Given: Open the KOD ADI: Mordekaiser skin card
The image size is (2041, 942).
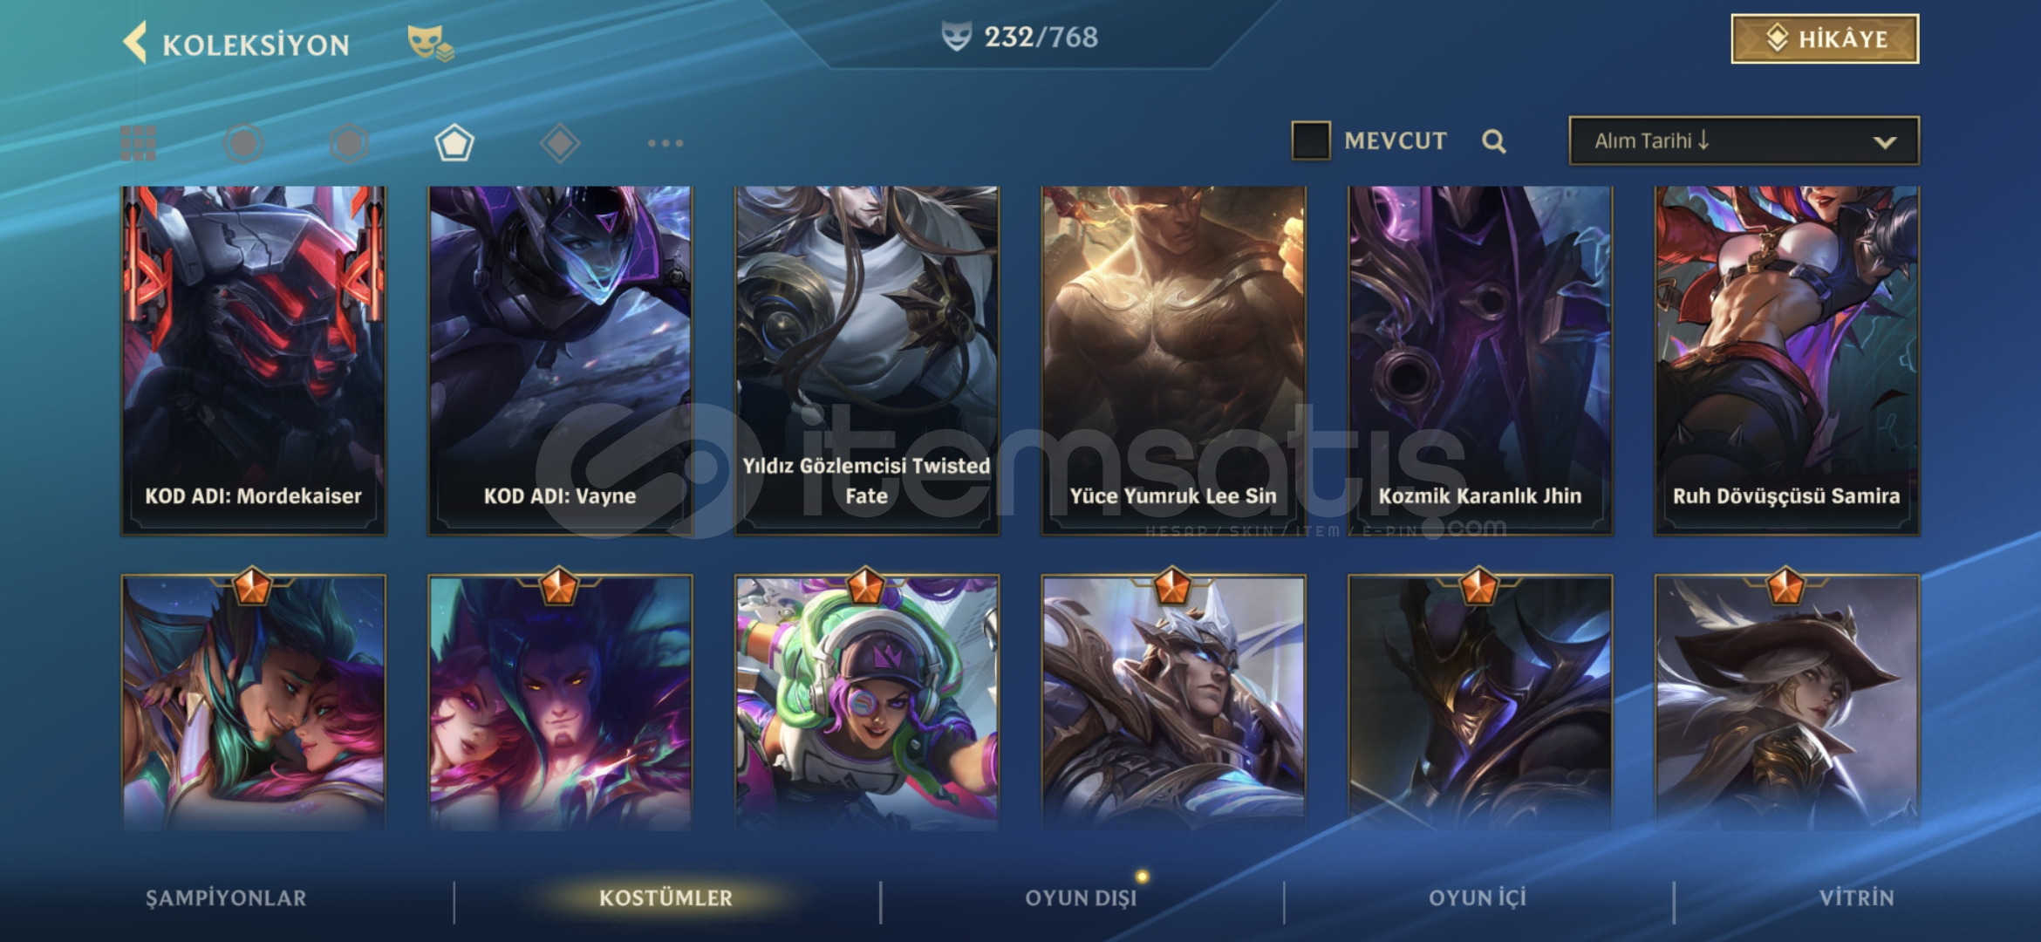Looking at the screenshot, I should 253,360.
